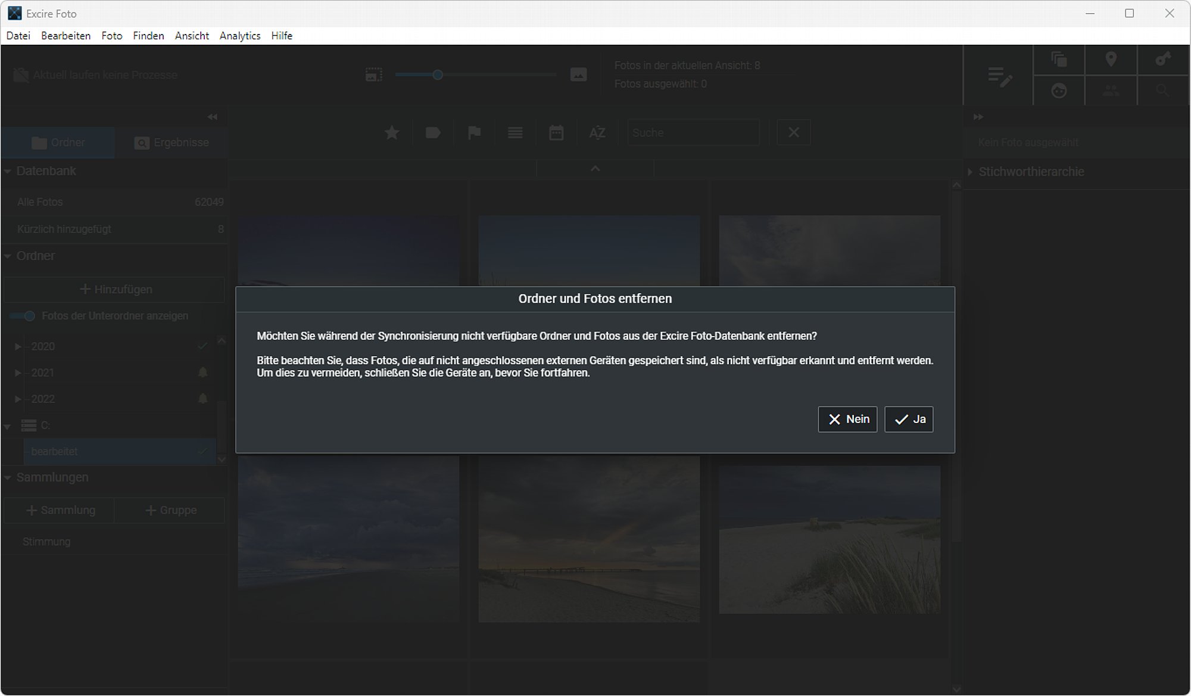Collapse the Datenbank section

[8, 172]
